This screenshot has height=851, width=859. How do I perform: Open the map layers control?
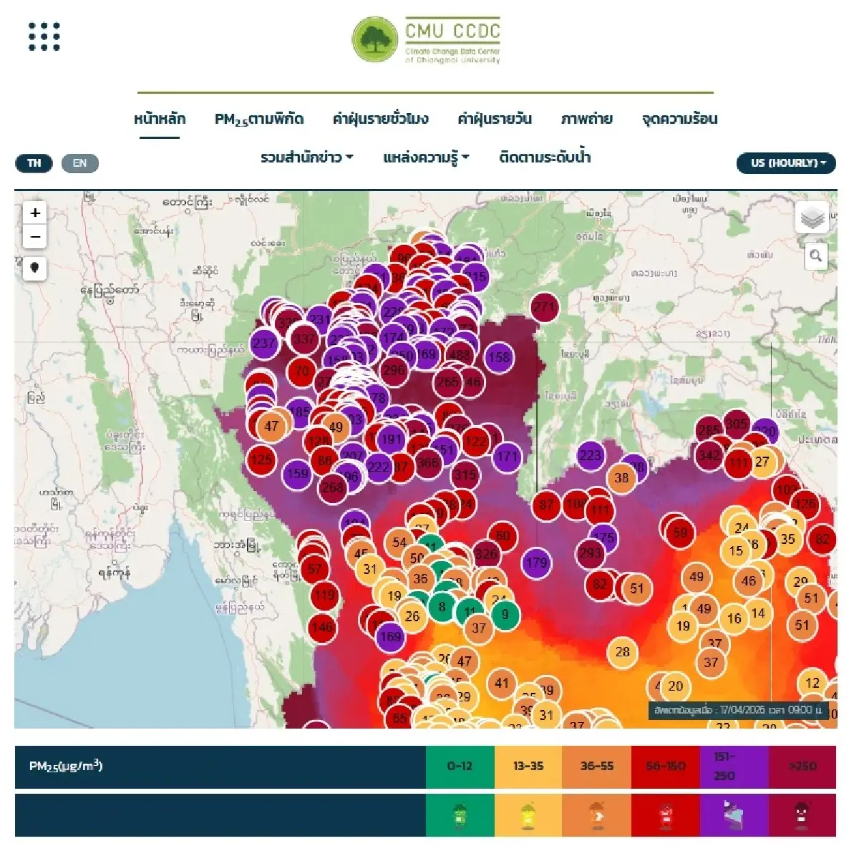click(x=812, y=218)
